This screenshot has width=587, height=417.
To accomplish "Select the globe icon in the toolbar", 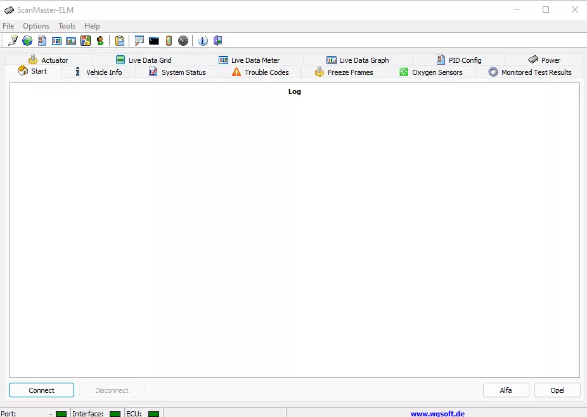I will click(27, 40).
